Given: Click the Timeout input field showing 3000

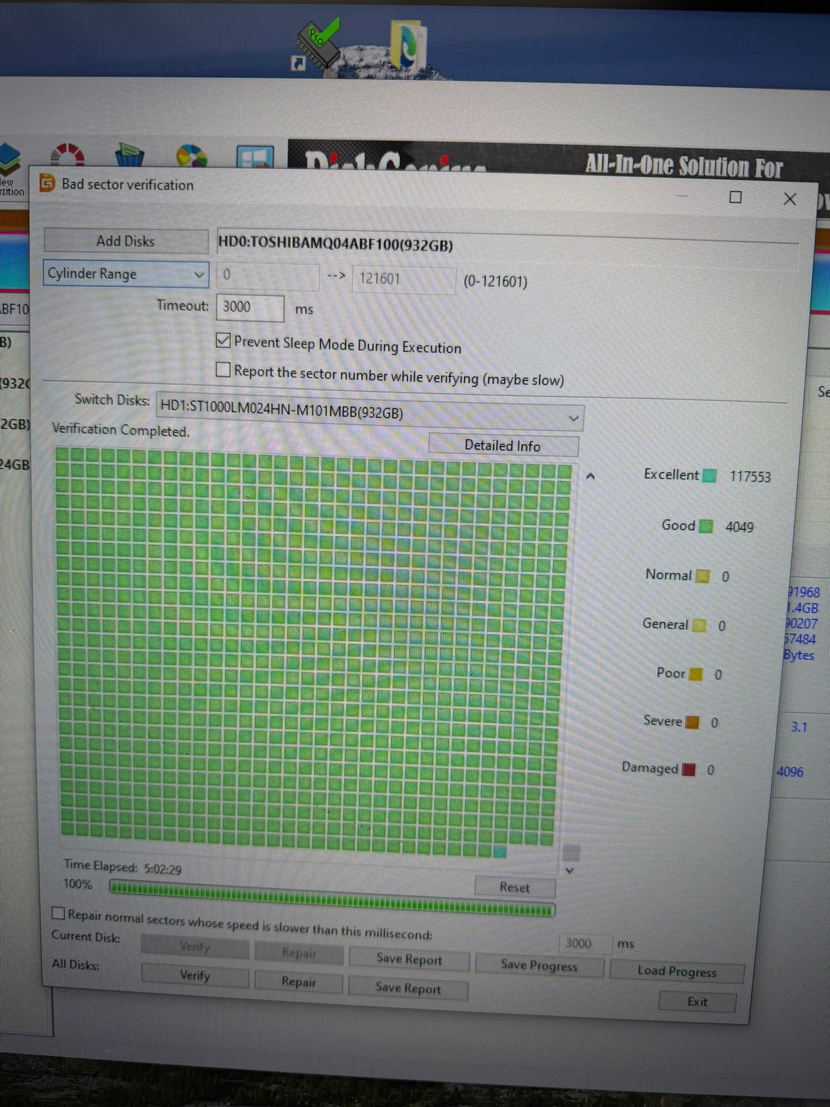Looking at the screenshot, I should point(250,308).
